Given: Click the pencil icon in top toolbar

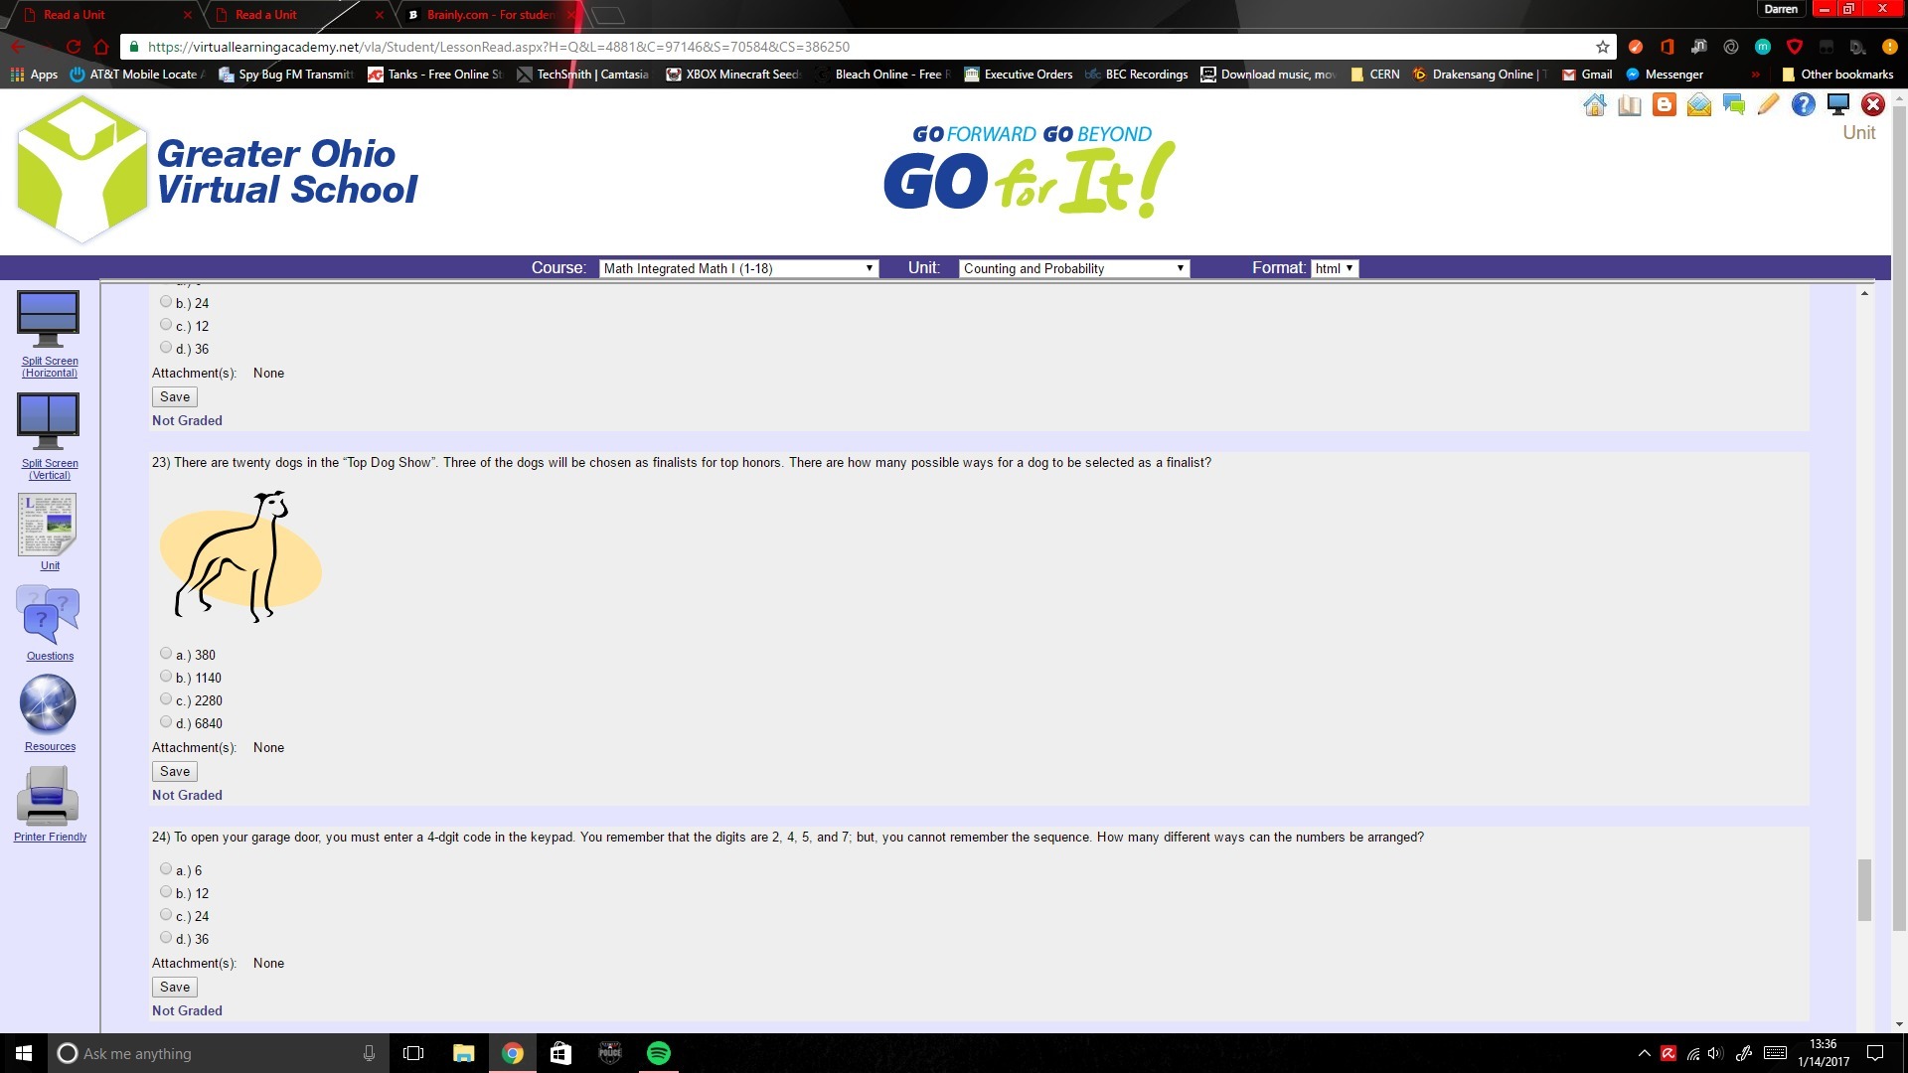Looking at the screenshot, I should (1768, 105).
